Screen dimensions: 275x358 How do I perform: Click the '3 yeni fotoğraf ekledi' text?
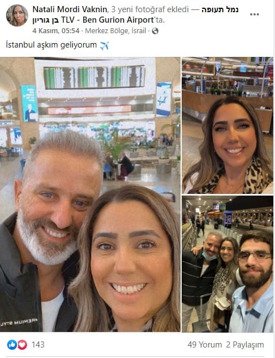point(150,9)
